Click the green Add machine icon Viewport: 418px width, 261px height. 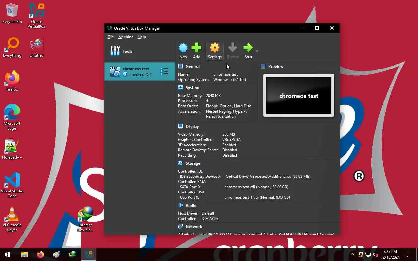(196, 51)
